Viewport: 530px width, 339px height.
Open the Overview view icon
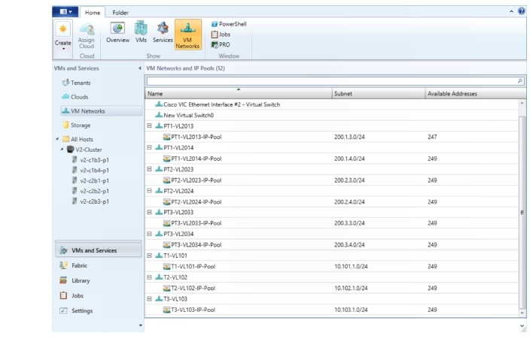pyautogui.click(x=117, y=32)
